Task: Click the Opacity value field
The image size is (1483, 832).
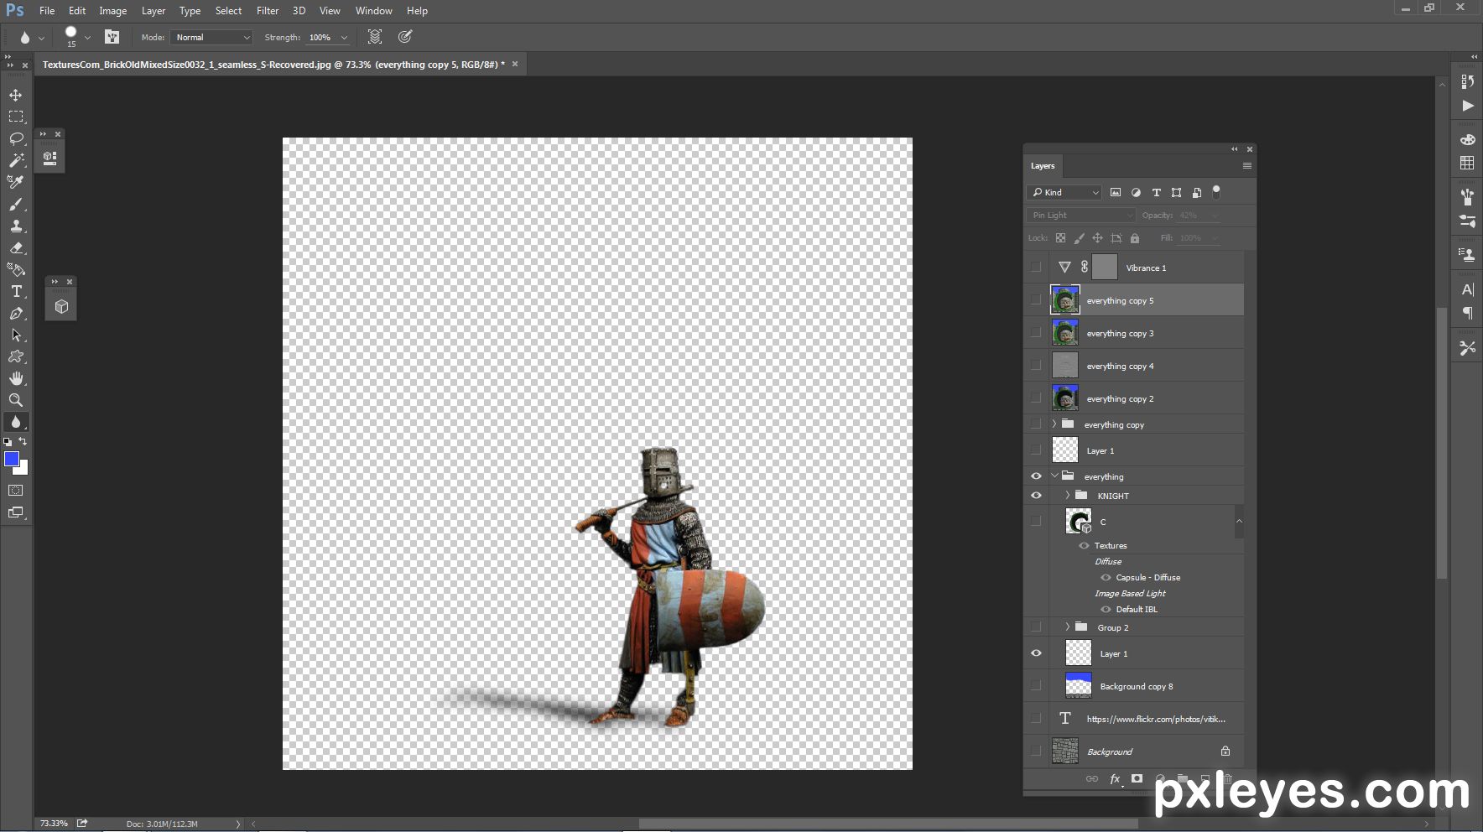Action: (x=1189, y=216)
